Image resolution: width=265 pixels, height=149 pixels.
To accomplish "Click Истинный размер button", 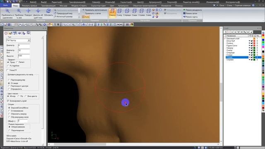I will (x=63, y=17).
